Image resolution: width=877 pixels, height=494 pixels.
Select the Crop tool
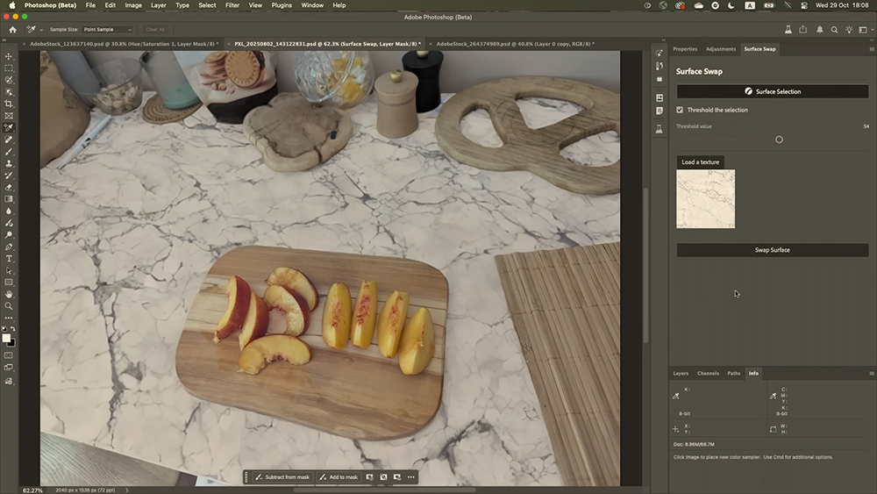(9, 104)
